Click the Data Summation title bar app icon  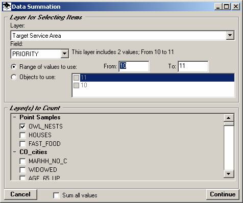pyautogui.click(x=7, y=7)
